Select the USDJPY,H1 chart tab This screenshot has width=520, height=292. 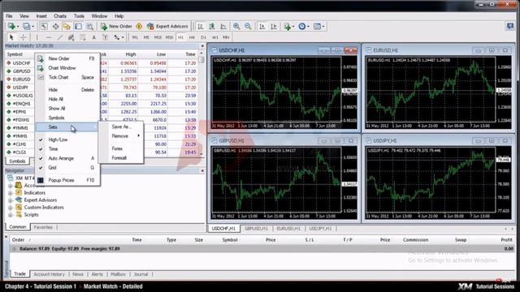coord(320,229)
